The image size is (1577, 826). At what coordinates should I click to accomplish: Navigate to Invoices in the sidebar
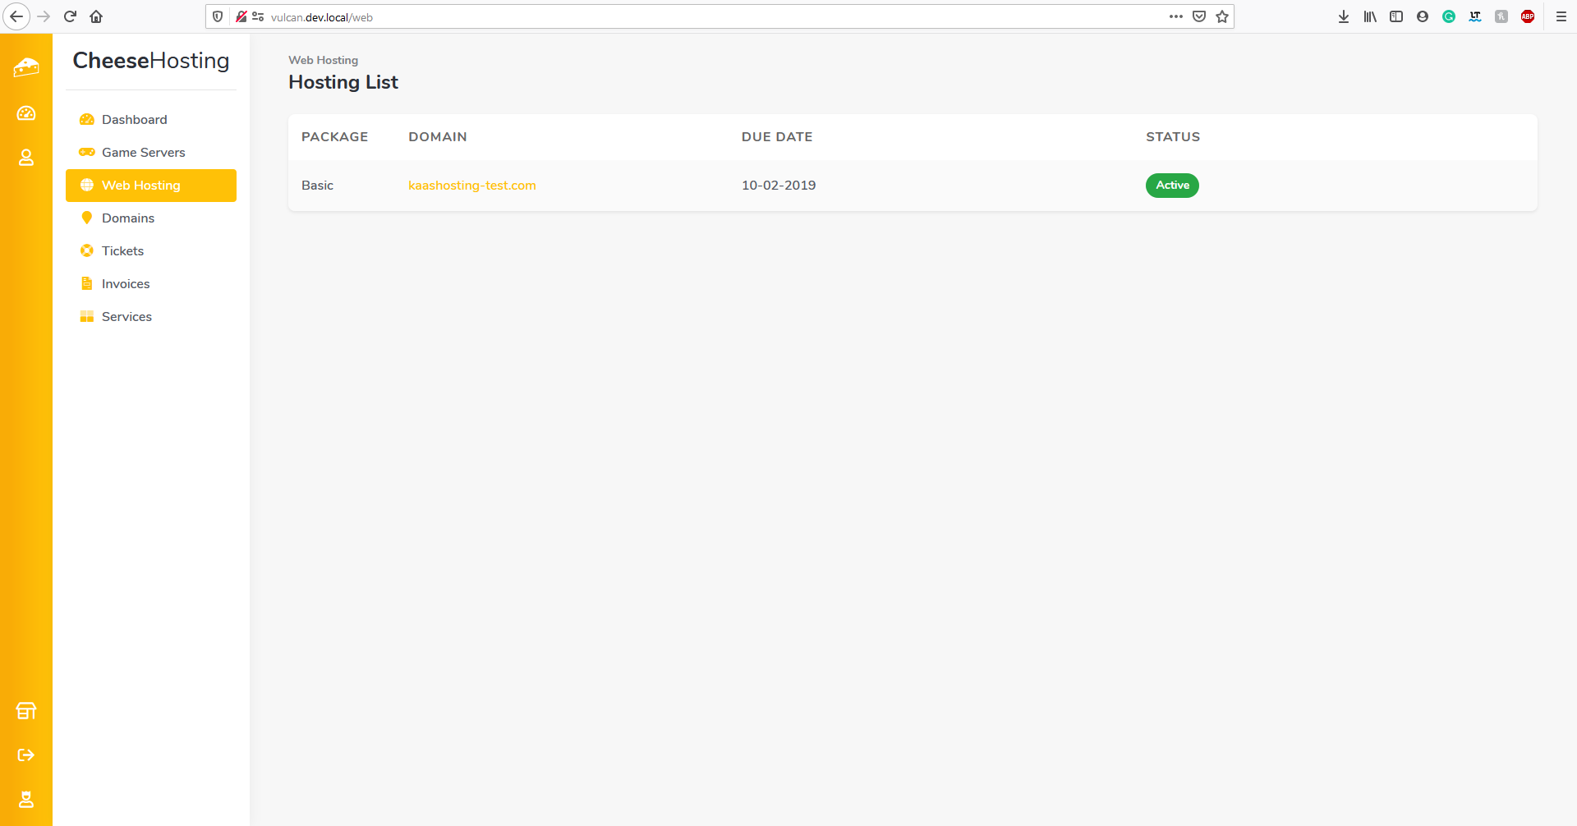coord(125,284)
